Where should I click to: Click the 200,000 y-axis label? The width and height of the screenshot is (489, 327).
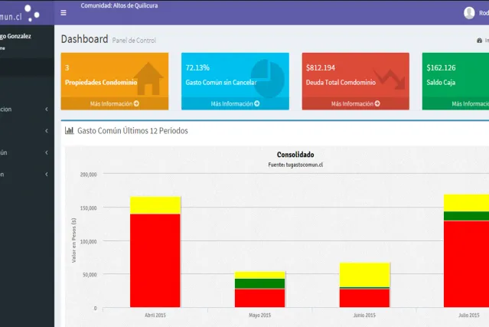(88, 175)
